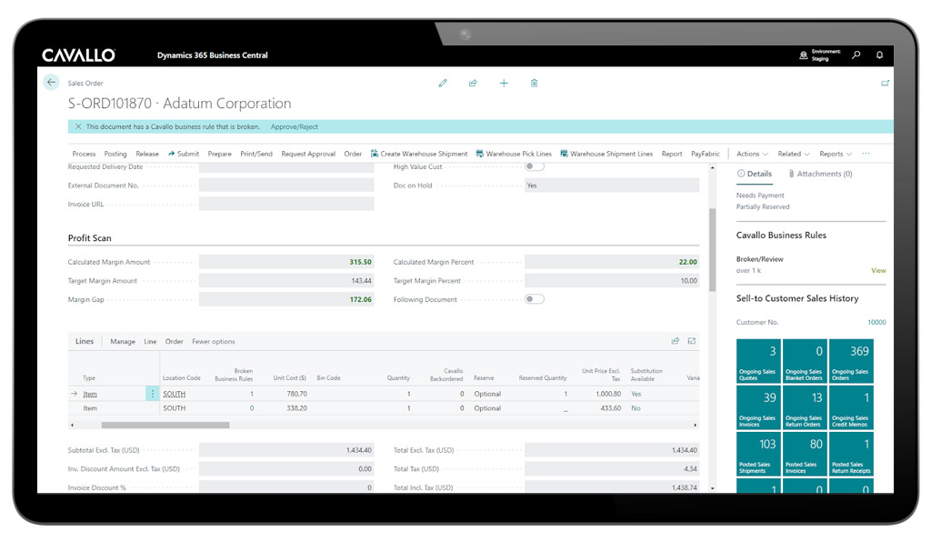Open the Process menu
The image size is (931, 542).
pos(84,154)
